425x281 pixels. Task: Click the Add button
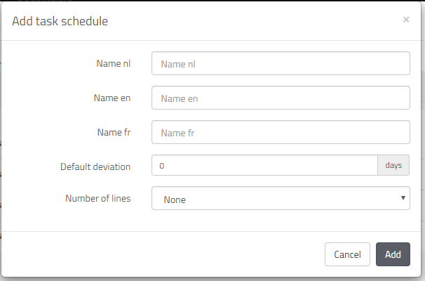pos(393,254)
